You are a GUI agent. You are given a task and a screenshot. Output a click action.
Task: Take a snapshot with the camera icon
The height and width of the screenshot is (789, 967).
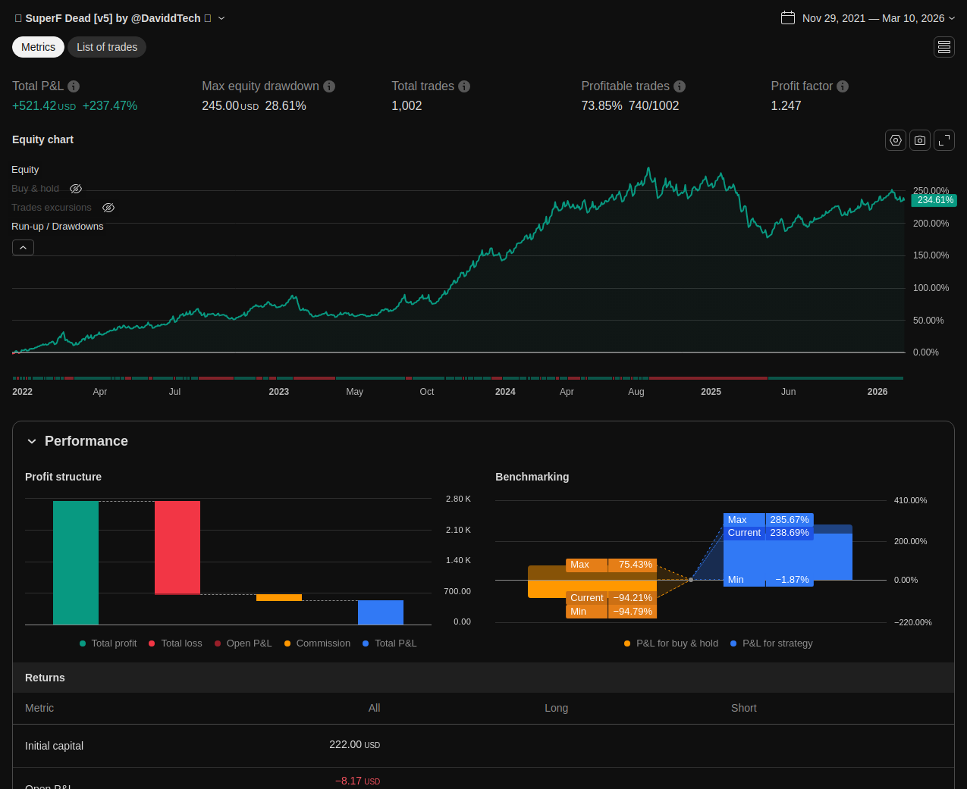pos(920,140)
